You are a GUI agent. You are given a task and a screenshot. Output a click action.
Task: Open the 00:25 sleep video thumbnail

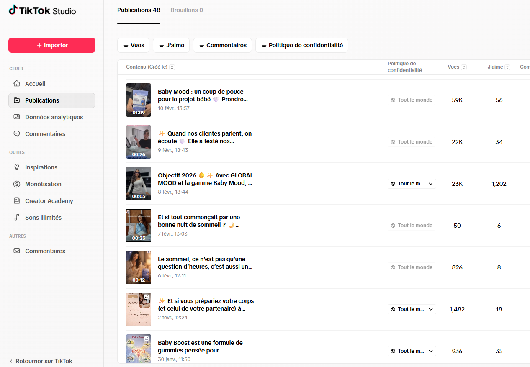coord(139,226)
